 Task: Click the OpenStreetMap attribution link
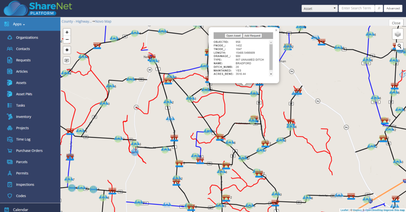374,210
